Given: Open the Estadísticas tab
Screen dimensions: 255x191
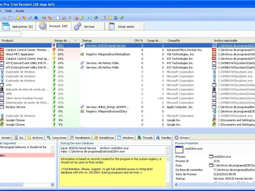Looking at the screenshot, I should pos(104,138).
